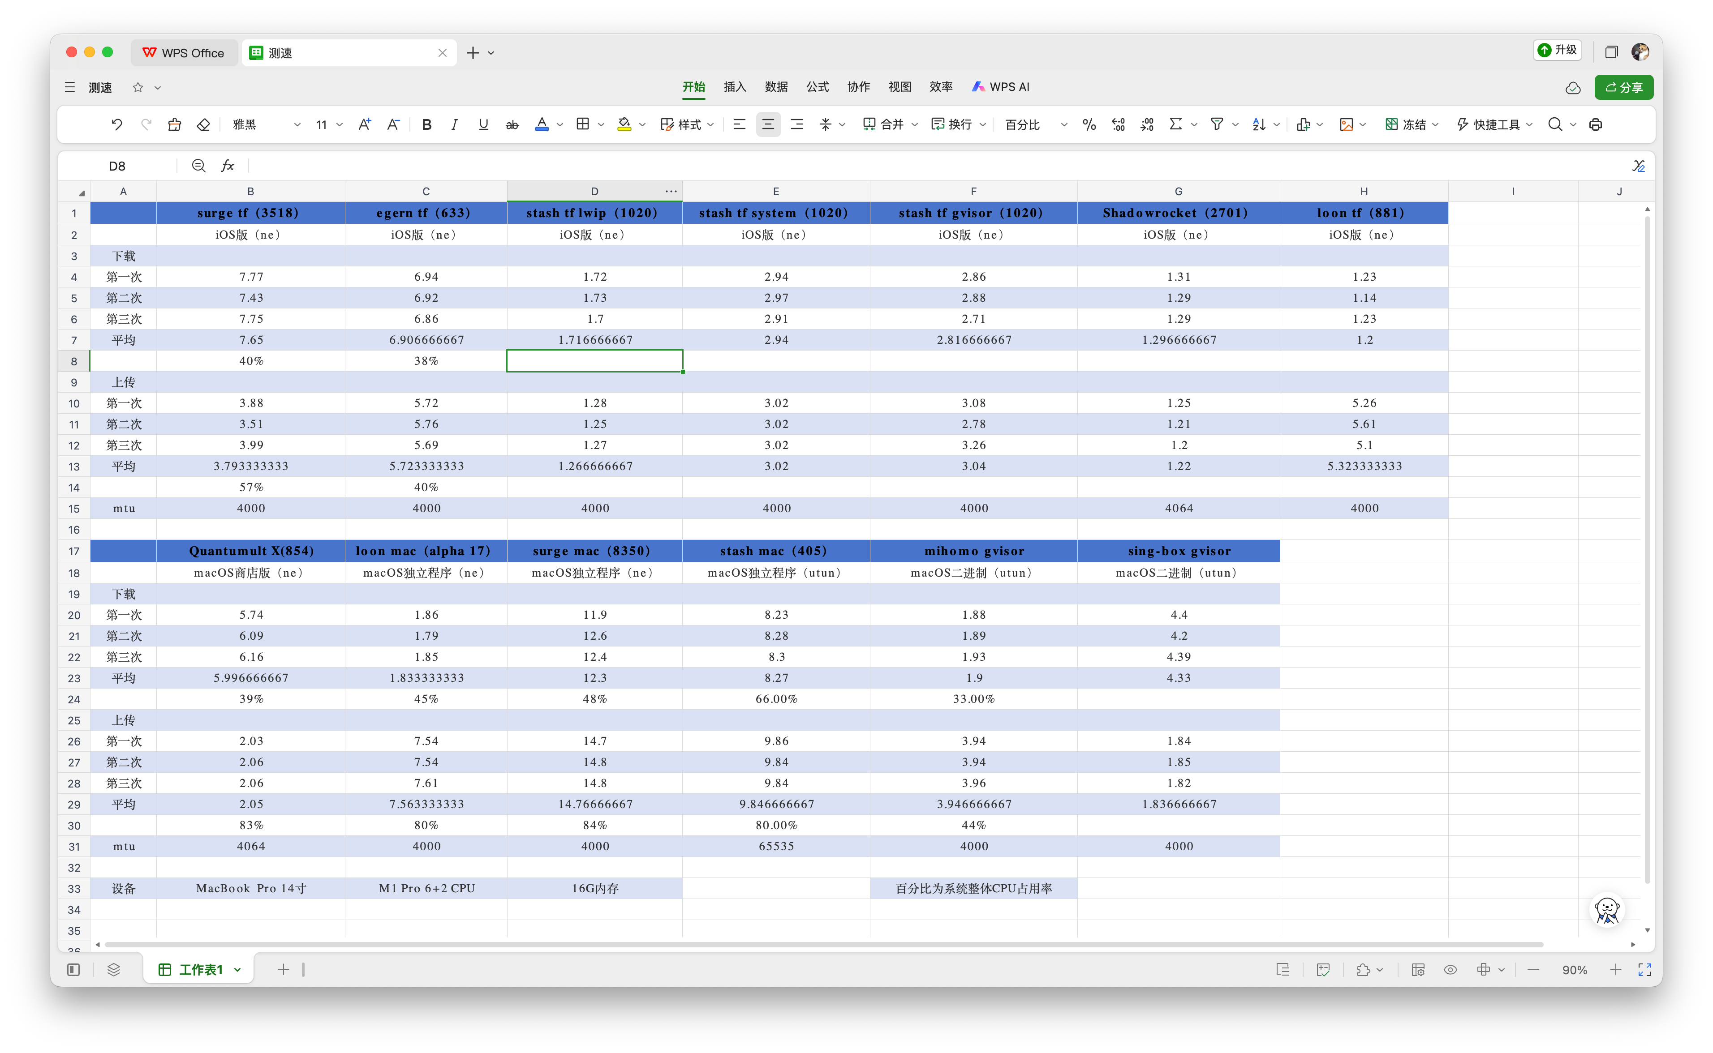Open the search magnifier tool

click(1555, 124)
